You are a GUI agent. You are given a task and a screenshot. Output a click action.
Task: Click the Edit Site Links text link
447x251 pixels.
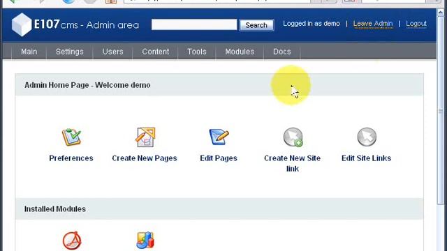coord(366,158)
